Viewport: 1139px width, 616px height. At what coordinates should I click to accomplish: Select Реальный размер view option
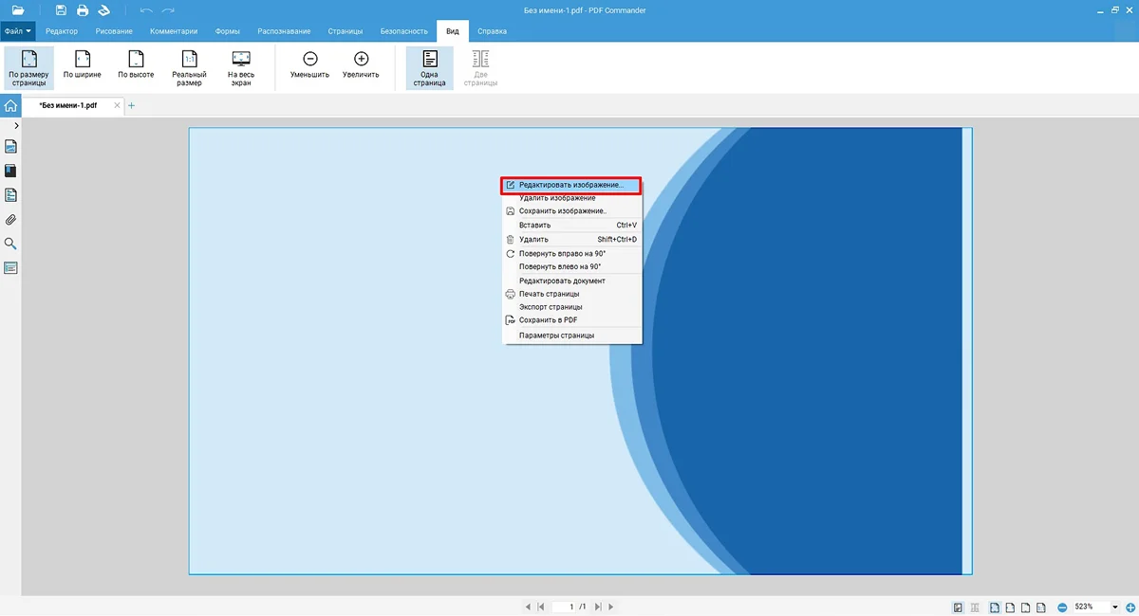189,68
